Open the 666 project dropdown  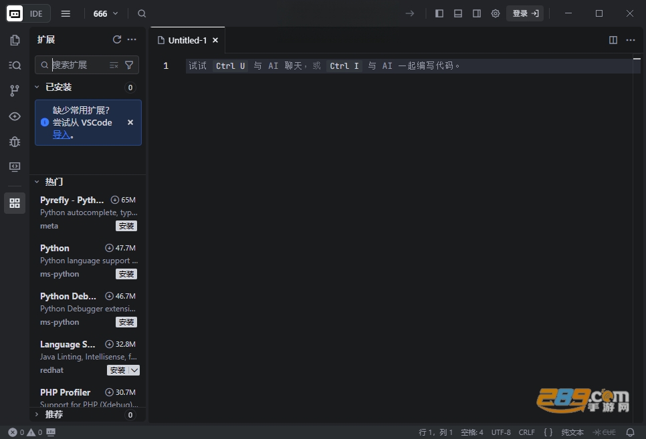106,13
